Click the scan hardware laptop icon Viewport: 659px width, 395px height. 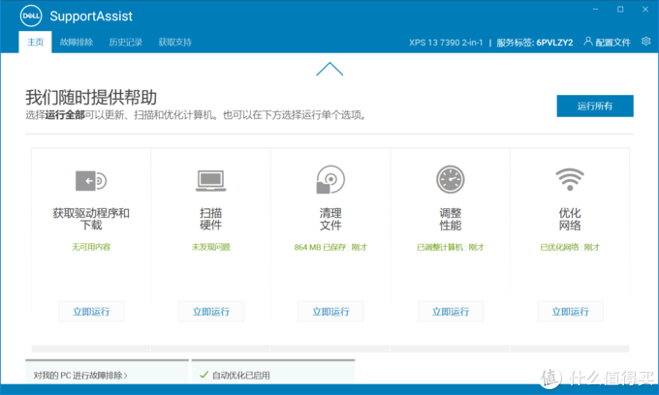[x=211, y=180]
